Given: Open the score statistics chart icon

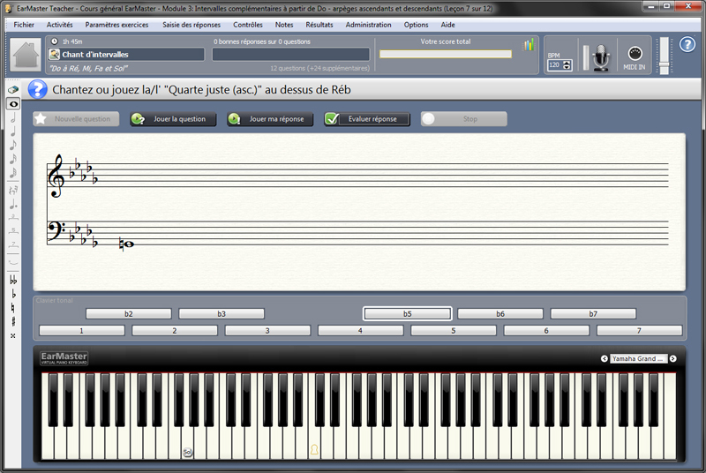Looking at the screenshot, I should click(529, 44).
